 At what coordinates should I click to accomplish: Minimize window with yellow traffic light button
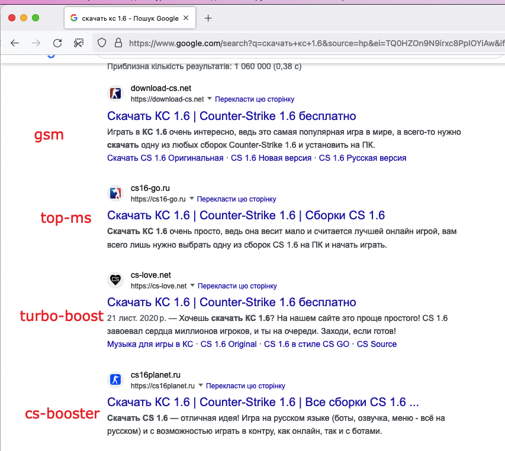[24, 18]
